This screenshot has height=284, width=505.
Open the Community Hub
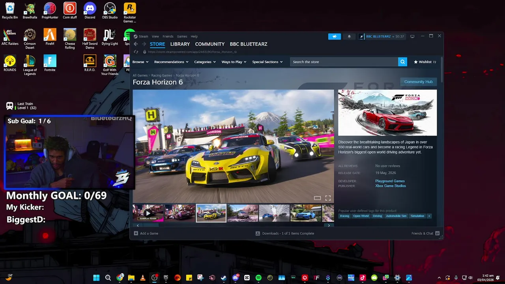[419, 82]
